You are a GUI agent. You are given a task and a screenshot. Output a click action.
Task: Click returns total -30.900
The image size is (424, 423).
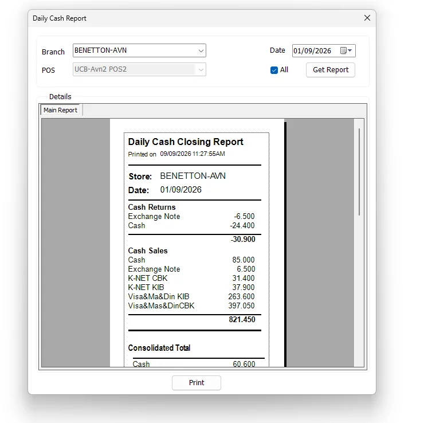point(243,240)
